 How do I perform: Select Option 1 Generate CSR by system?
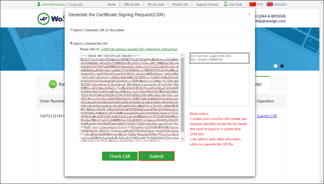pos(71,30)
